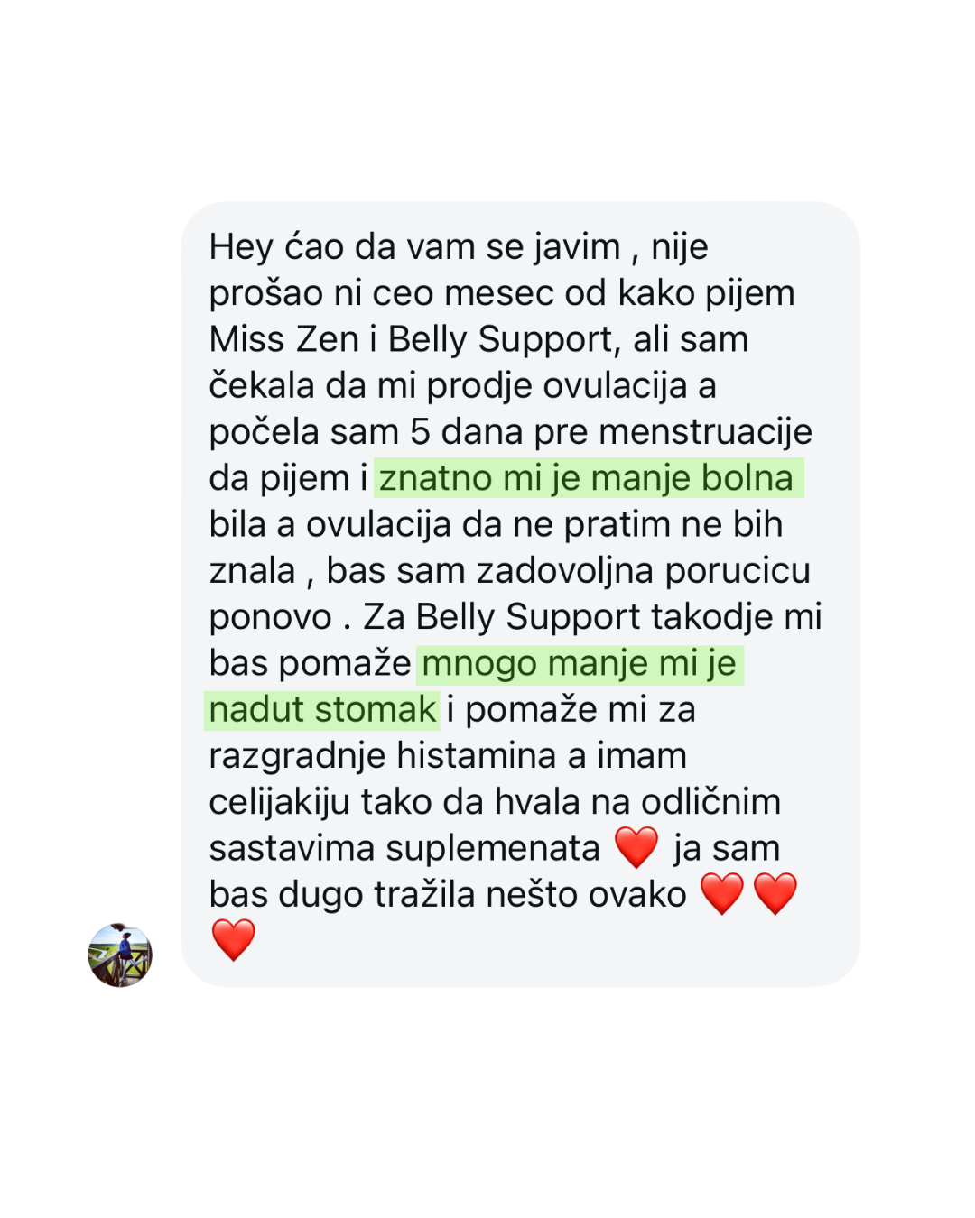Select the highlighted phrase 'znatno mi je manje bolna'

pos(589,478)
